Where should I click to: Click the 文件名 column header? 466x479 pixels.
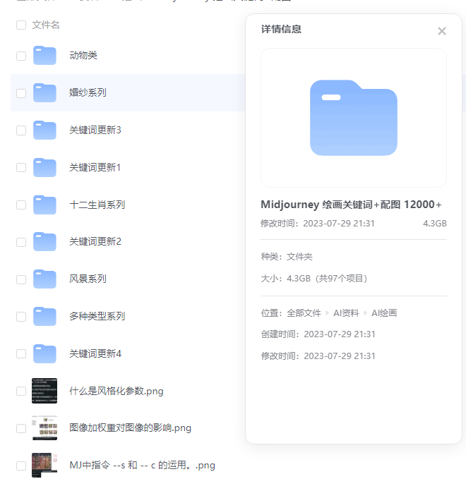coord(46,25)
